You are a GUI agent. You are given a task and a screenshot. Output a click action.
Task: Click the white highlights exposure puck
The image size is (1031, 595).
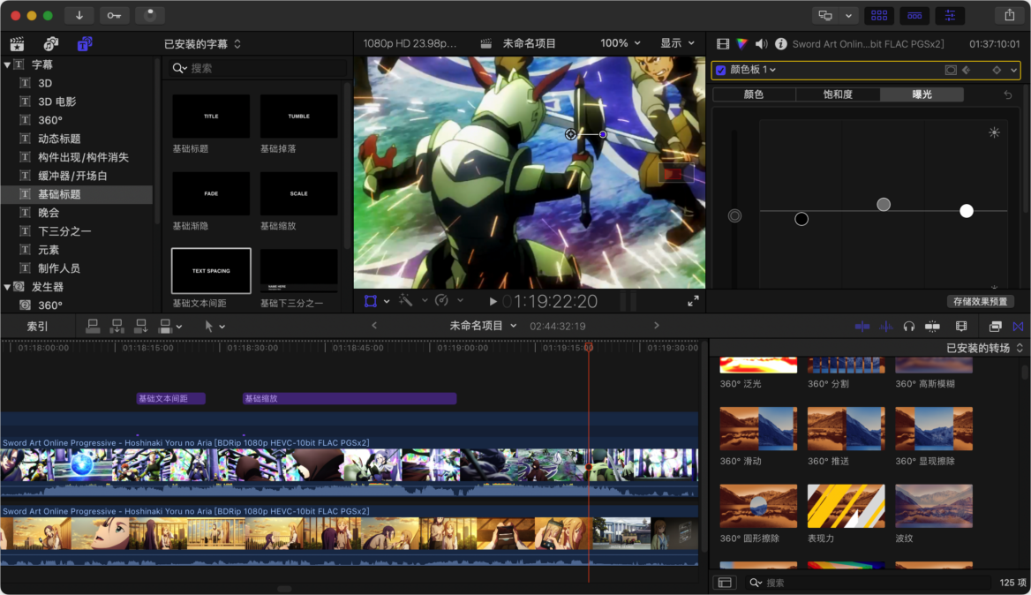[966, 211]
